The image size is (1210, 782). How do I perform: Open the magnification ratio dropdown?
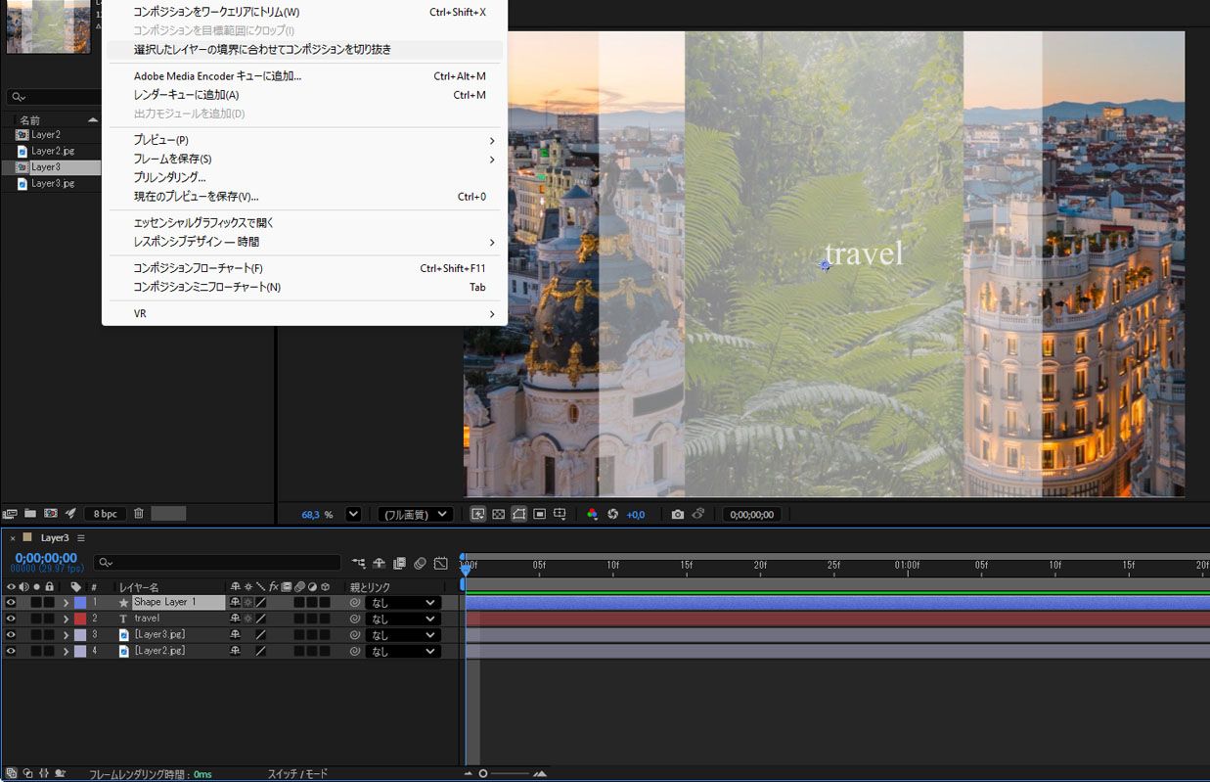tap(354, 514)
